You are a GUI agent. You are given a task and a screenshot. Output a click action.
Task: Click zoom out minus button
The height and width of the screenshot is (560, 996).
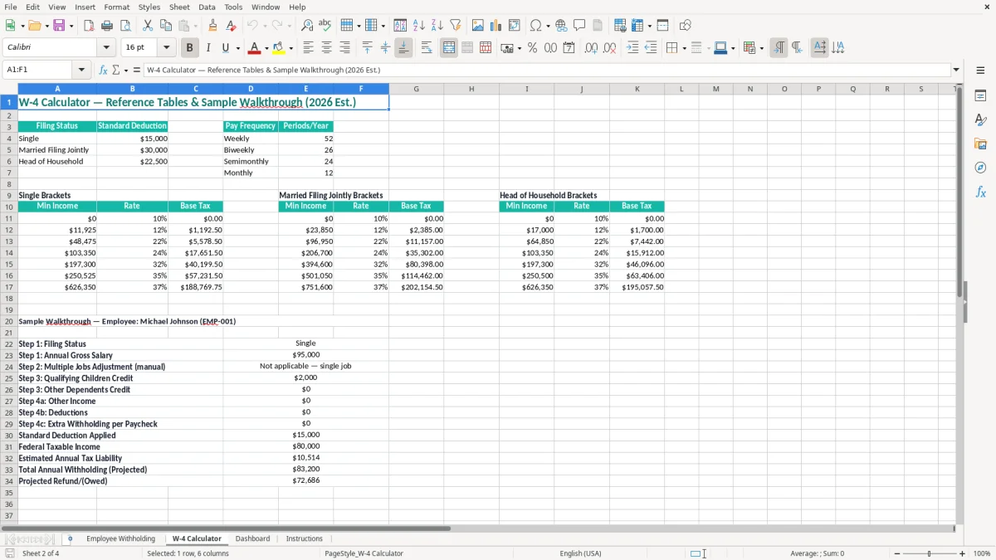[x=896, y=553]
